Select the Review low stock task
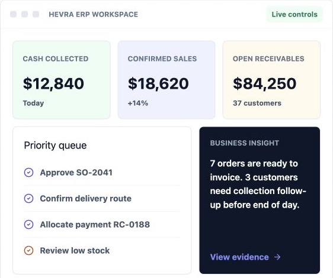Viewport: 333px width, 278px height. 102,250
